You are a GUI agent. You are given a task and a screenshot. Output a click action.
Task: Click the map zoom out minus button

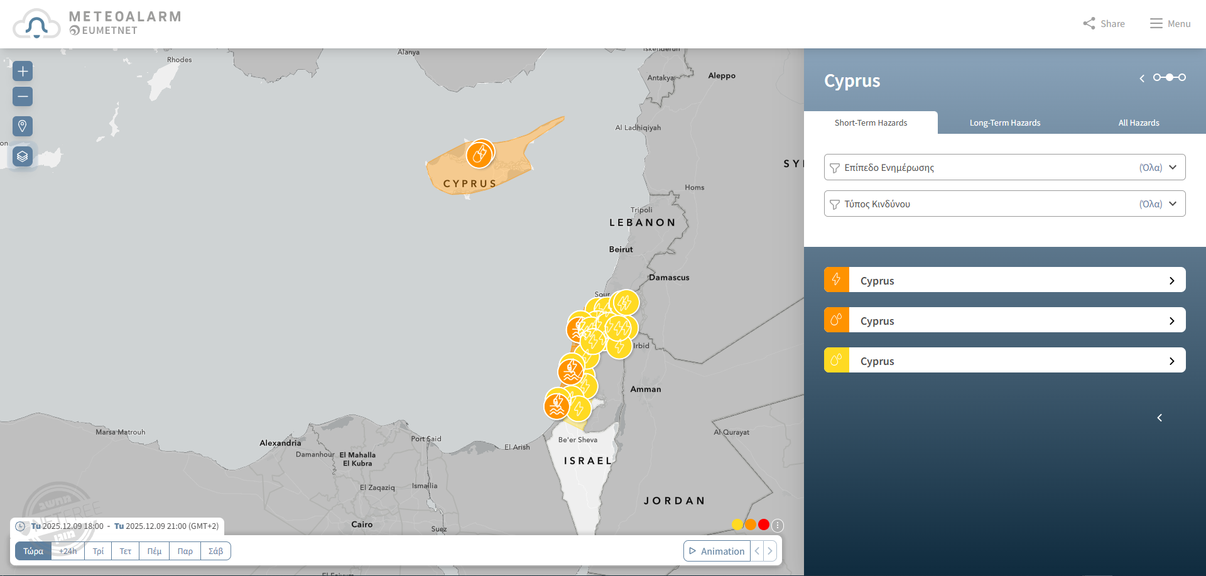pyautogui.click(x=23, y=96)
